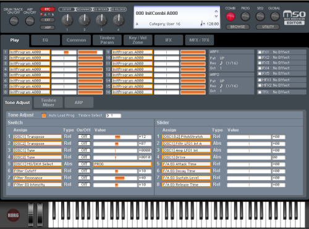Click the UTILITY button
The height and width of the screenshot is (229, 309).
click(268, 27)
